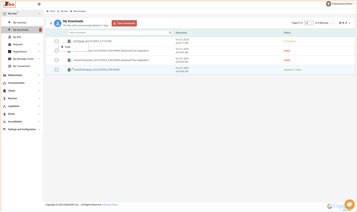Screen dimensions: 357x212
Task: Click the Crescerance Admin avatar
Action: [x=328, y=4]
